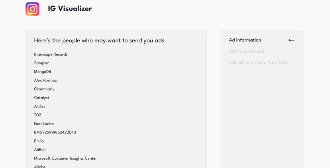
Task: Select Alex Hormozi in the list
Action: point(46,81)
